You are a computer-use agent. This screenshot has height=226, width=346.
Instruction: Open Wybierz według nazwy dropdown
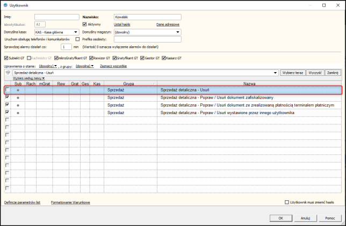28,78
